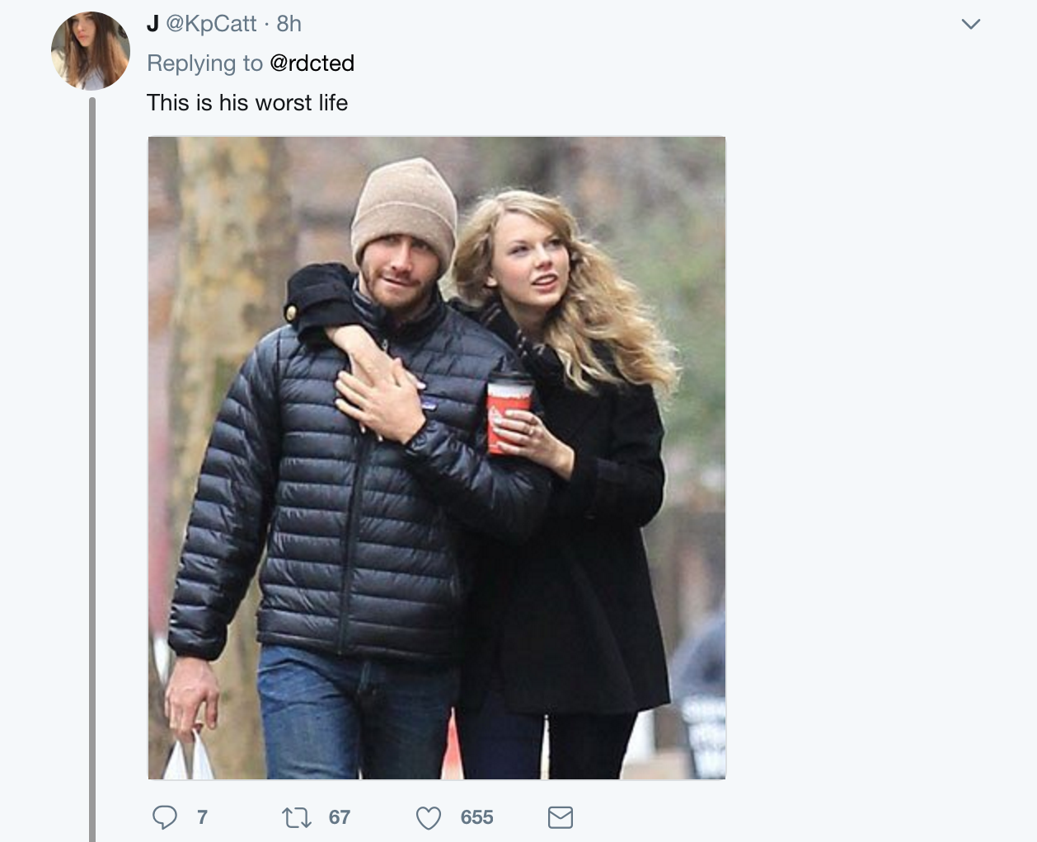This screenshot has height=842, width=1037.
Task: Click the retweet count 67
Action: click(x=340, y=817)
